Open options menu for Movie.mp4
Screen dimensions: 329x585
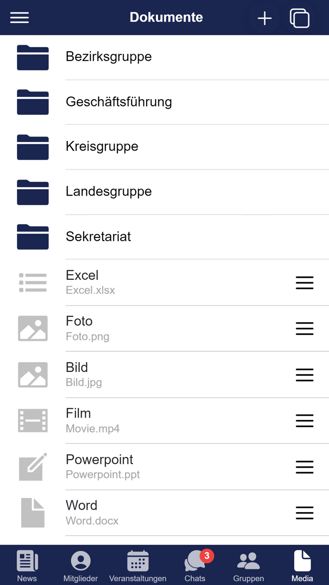point(305,421)
